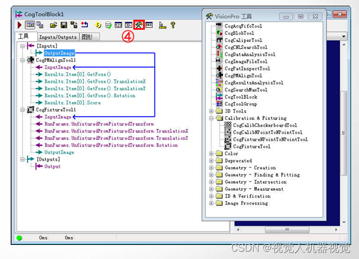Viewport: 359px width, 259px height.
Task: Open the display dropdown arrow behind toolbox
Action: (x=344, y=37)
